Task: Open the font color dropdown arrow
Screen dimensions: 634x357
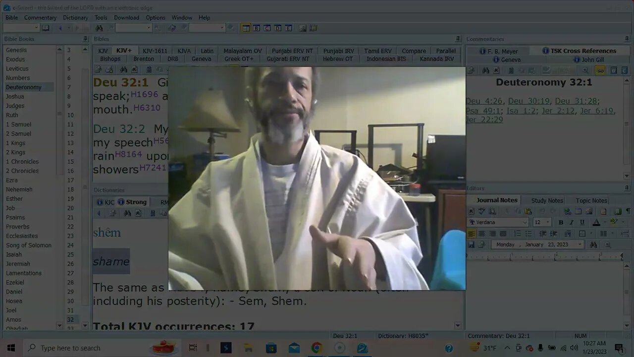Action: tap(605, 222)
